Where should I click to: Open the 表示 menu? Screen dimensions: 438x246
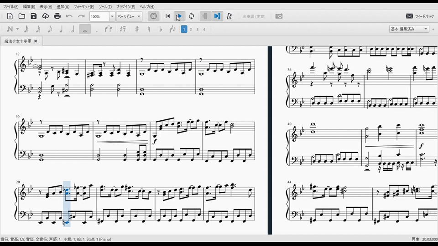click(x=46, y=7)
